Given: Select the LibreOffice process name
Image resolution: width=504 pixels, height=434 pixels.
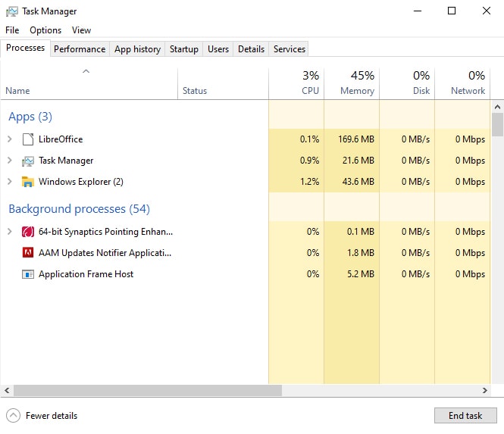Looking at the screenshot, I should click(x=61, y=139).
